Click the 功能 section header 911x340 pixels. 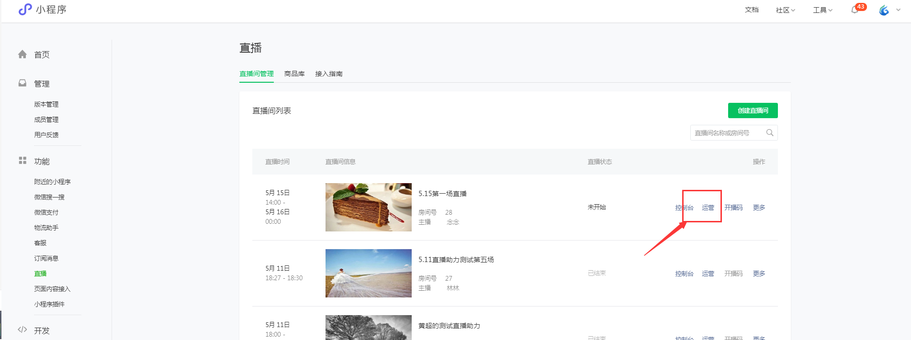pos(42,161)
